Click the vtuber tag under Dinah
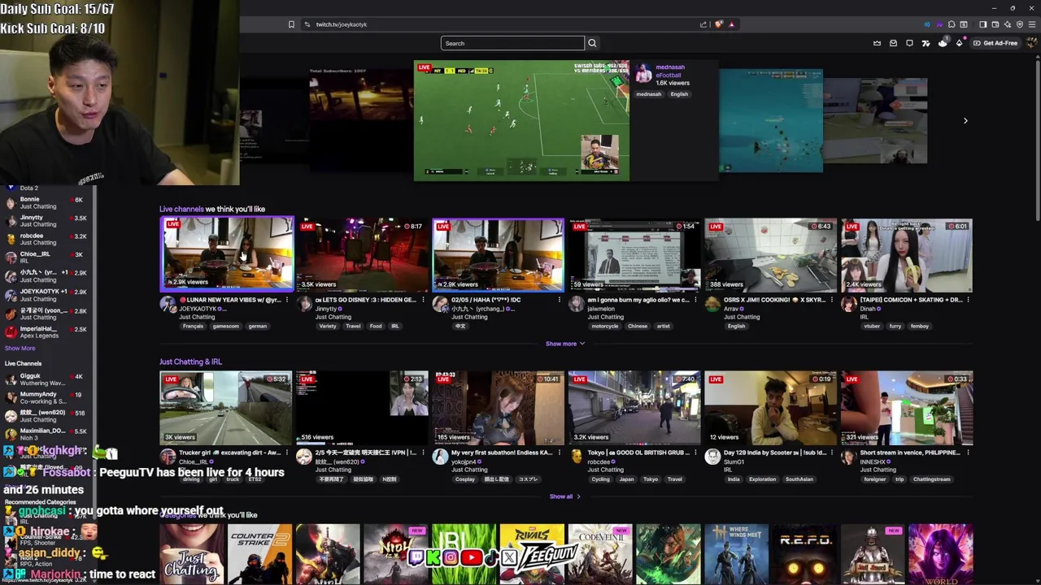Viewport: 1041px width, 585px height. [x=872, y=326]
